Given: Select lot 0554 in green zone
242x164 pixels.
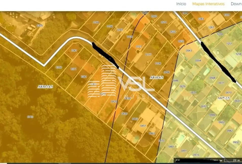Looking at the screenshot, I should (198, 61).
